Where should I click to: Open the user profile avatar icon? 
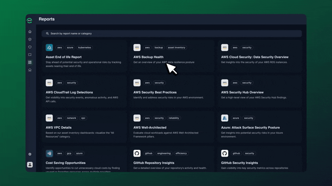coord(30,164)
